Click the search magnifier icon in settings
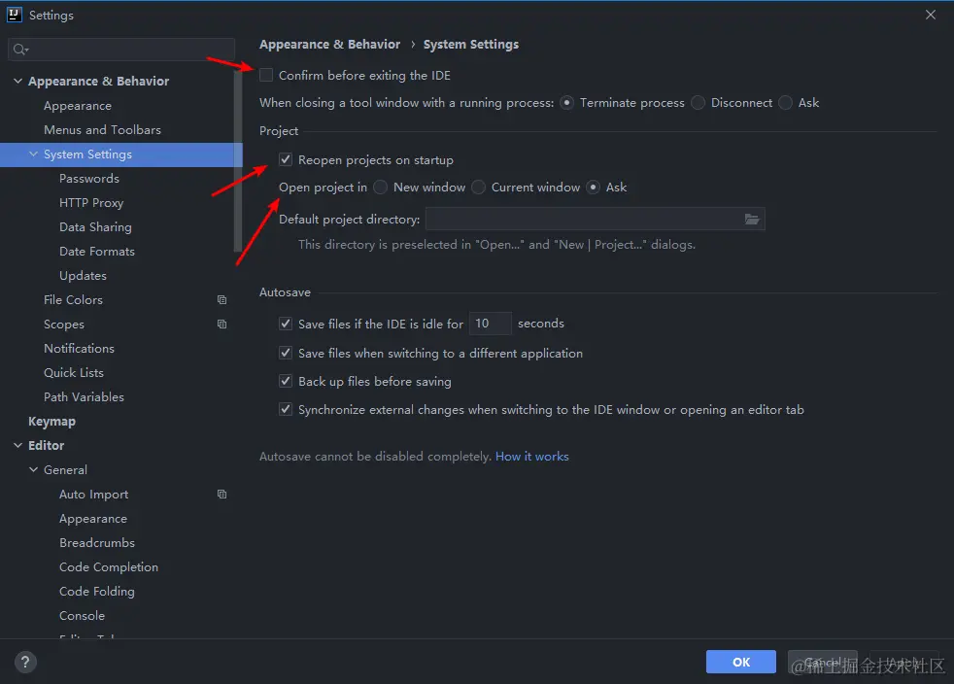The height and width of the screenshot is (684, 954). point(20,50)
